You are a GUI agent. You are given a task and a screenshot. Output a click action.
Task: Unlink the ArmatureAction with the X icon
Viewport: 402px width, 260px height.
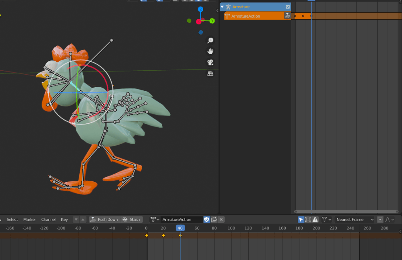coord(221,220)
